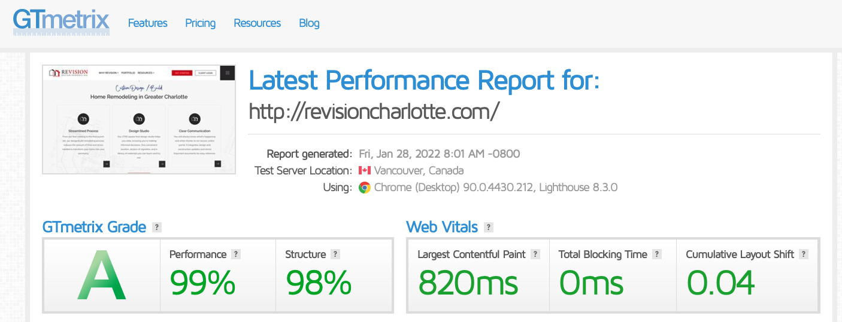Click the 'Report generated:' label
Image resolution: width=842 pixels, height=322 pixels.
point(310,154)
